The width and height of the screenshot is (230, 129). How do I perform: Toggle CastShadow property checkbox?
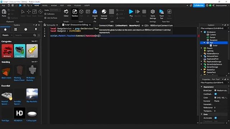tap(216, 94)
